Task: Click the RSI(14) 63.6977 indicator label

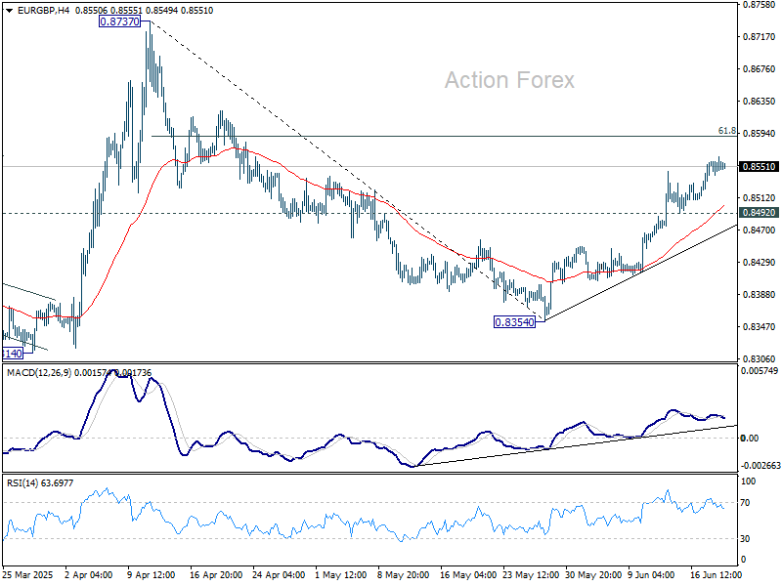Action: (x=40, y=482)
